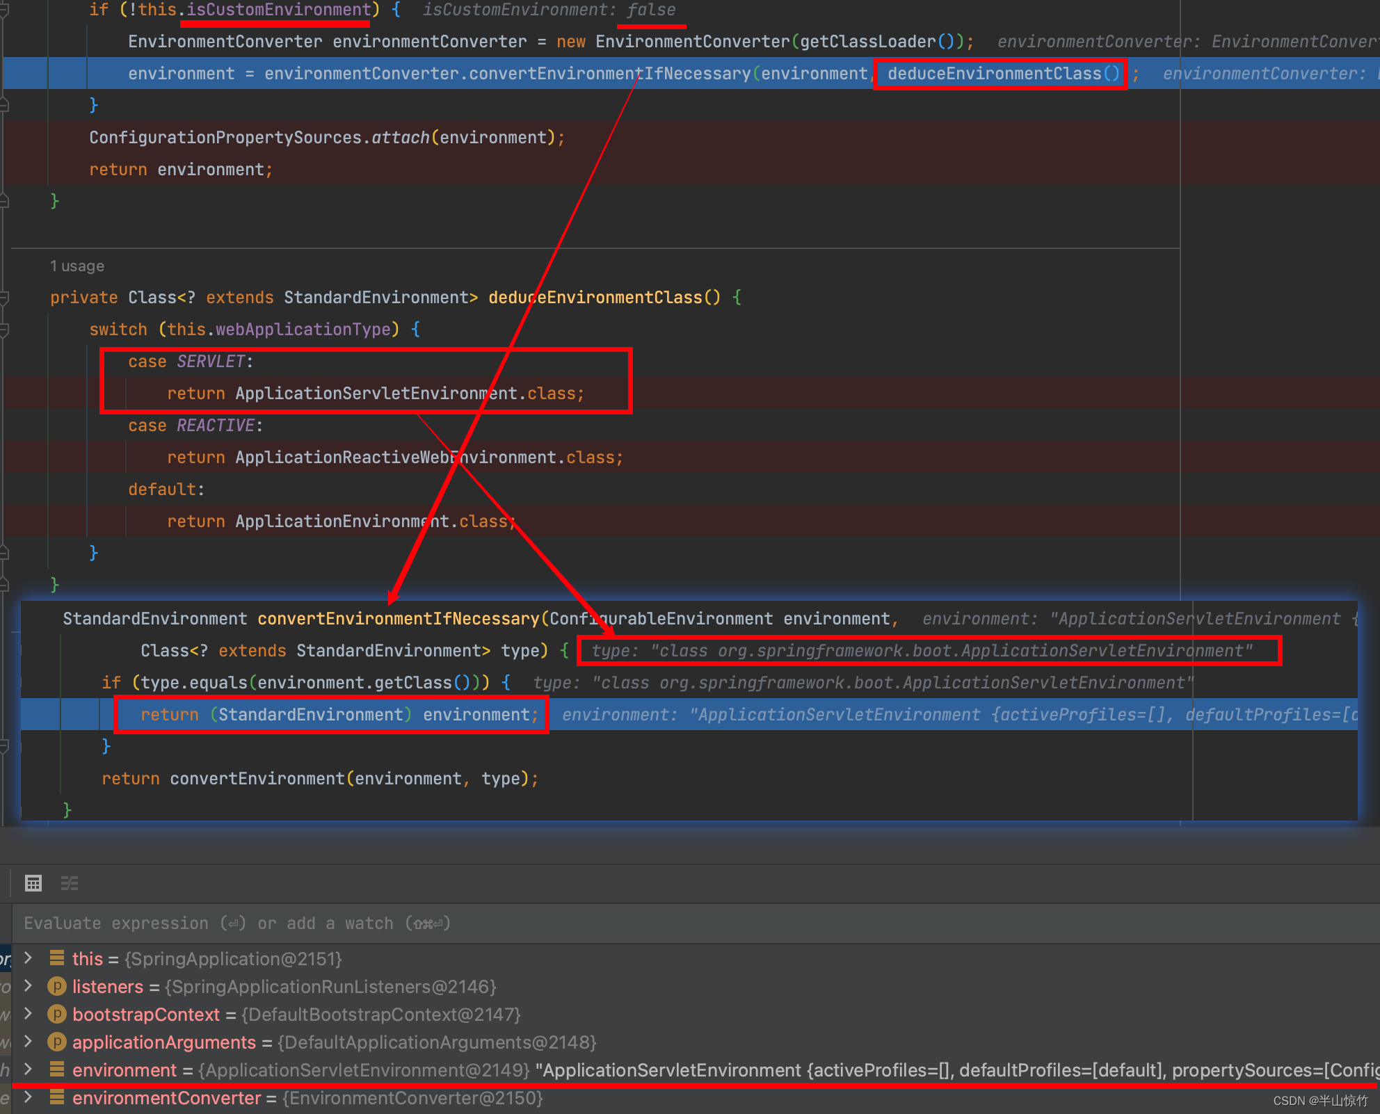Click 'return convertEnvironment(environment, type);' line
The height and width of the screenshot is (1114, 1380).
[x=320, y=779]
